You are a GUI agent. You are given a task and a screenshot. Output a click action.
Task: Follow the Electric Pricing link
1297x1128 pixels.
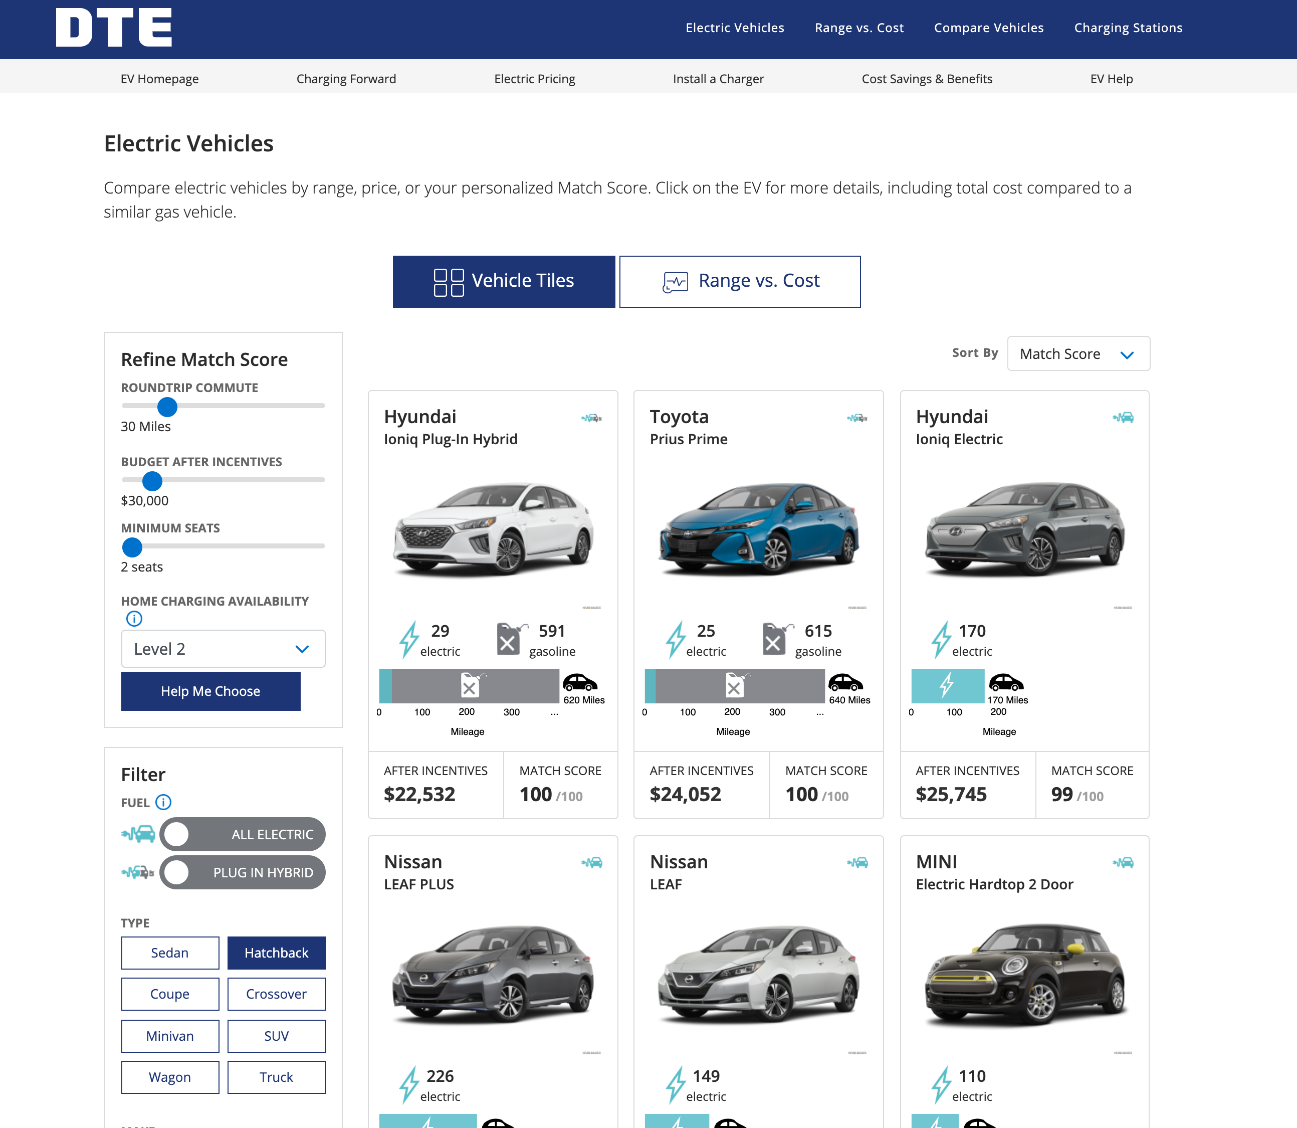click(x=534, y=79)
